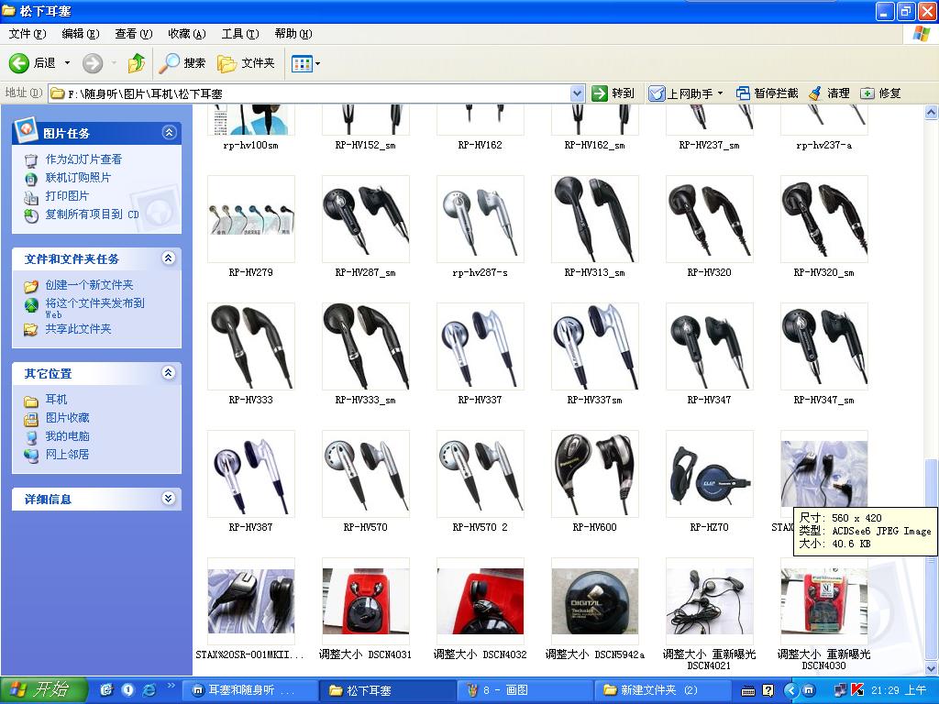Screen dimensions: 939x704
Task: Click the RP-HV333_sm file name
Action: pos(365,400)
